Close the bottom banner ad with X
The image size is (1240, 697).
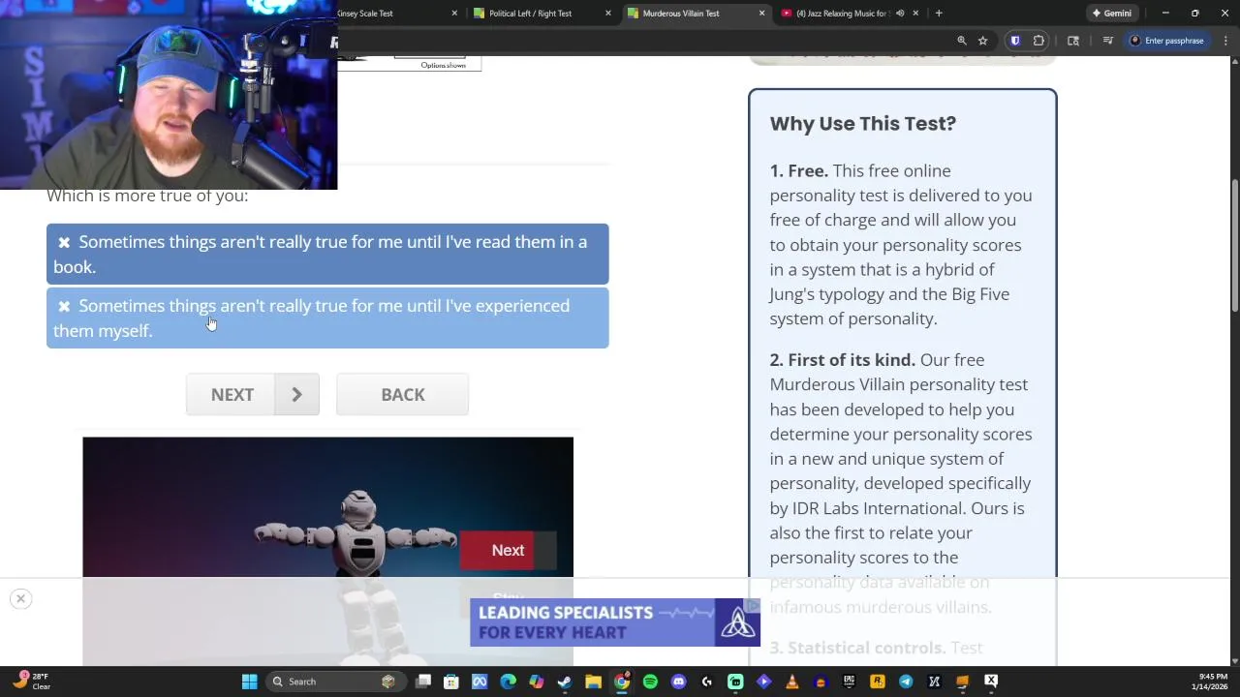20,598
